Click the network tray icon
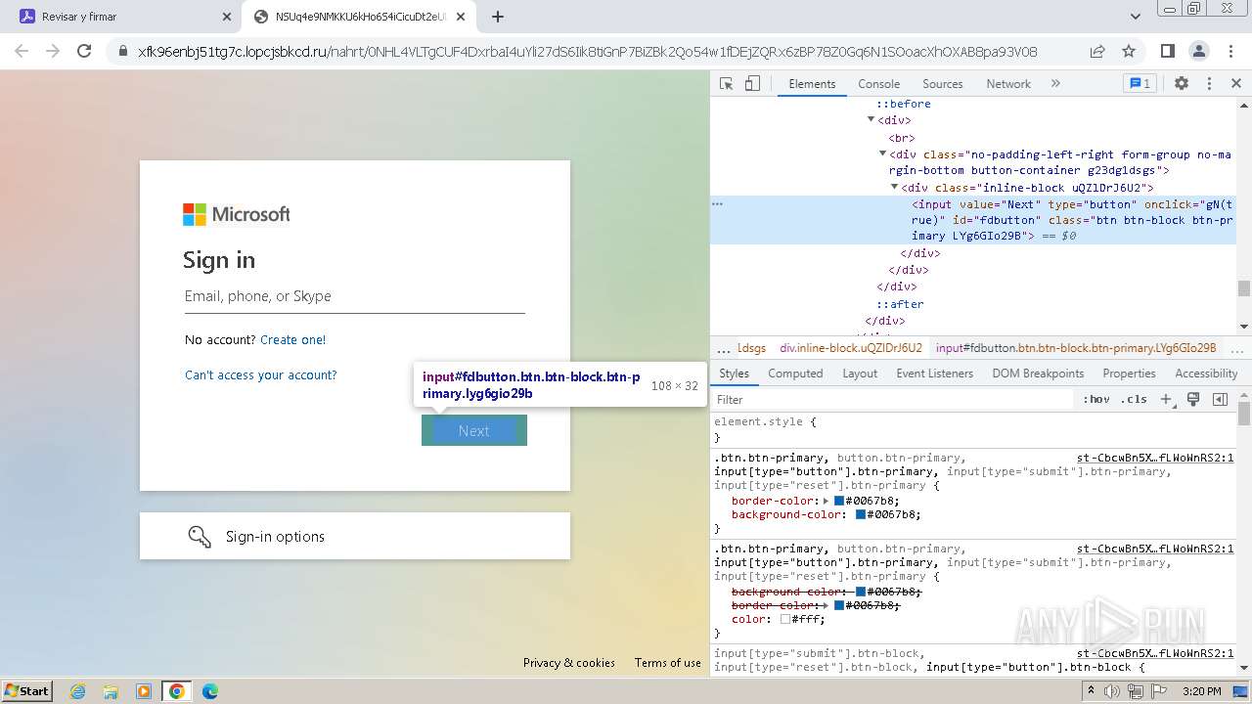 point(1136,691)
